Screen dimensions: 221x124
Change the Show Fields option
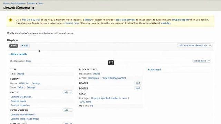(x=20, y=87)
